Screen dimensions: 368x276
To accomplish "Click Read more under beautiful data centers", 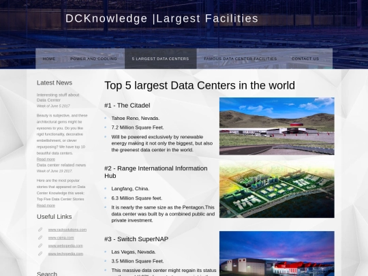I will pyautogui.click(x=46, y=159).
